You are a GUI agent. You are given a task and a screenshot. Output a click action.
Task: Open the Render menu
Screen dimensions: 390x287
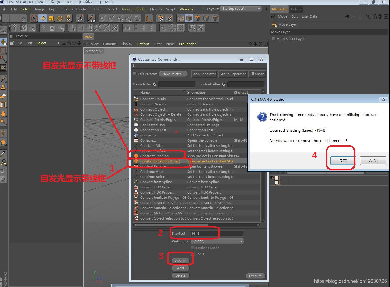coord(140,9)
